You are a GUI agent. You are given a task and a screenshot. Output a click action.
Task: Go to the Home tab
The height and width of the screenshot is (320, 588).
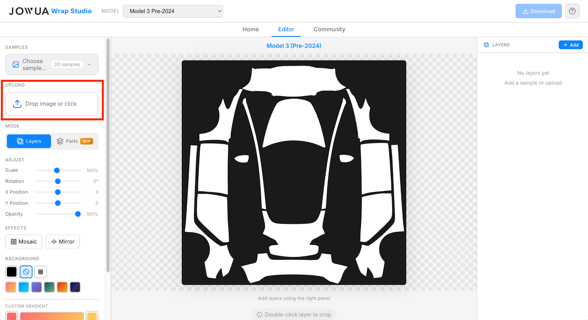point(250,29)
